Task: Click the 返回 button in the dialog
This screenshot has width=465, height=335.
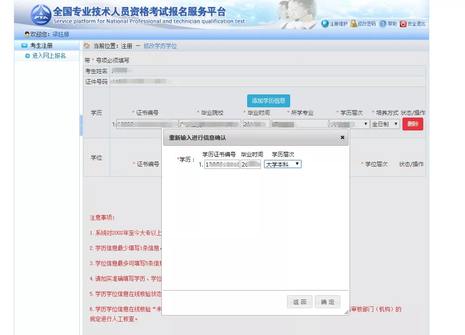Action: coord(299,301)
